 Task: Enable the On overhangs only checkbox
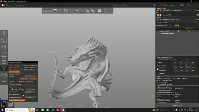10,84
